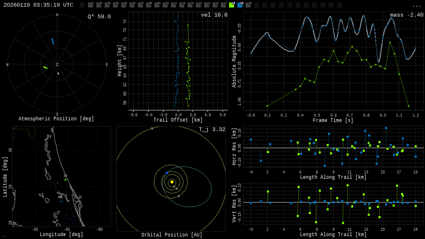Toggle the green station 18 box
The width and height of the screenshot is (425, 239).
(x=232, y=5)
